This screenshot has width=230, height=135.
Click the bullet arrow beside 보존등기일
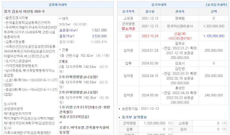point(119,109)
